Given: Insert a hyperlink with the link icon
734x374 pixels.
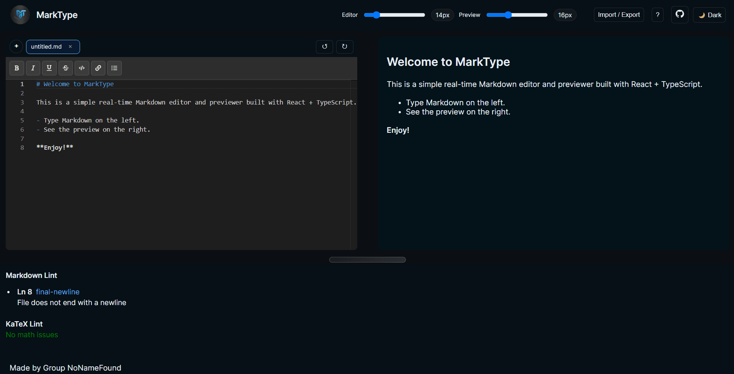Looking at the screenshot, I should point(98,68).
